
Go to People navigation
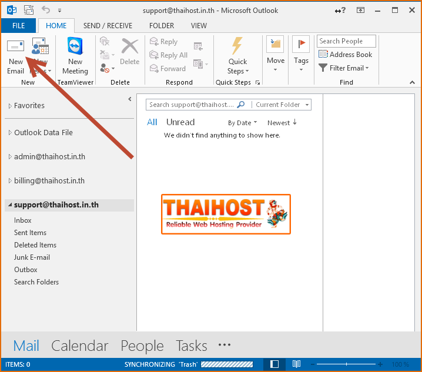[142, 346]
